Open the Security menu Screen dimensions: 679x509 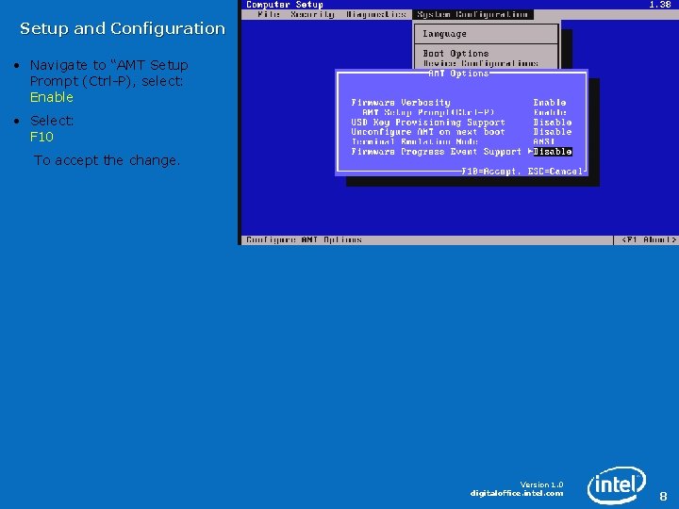[312, 14]
